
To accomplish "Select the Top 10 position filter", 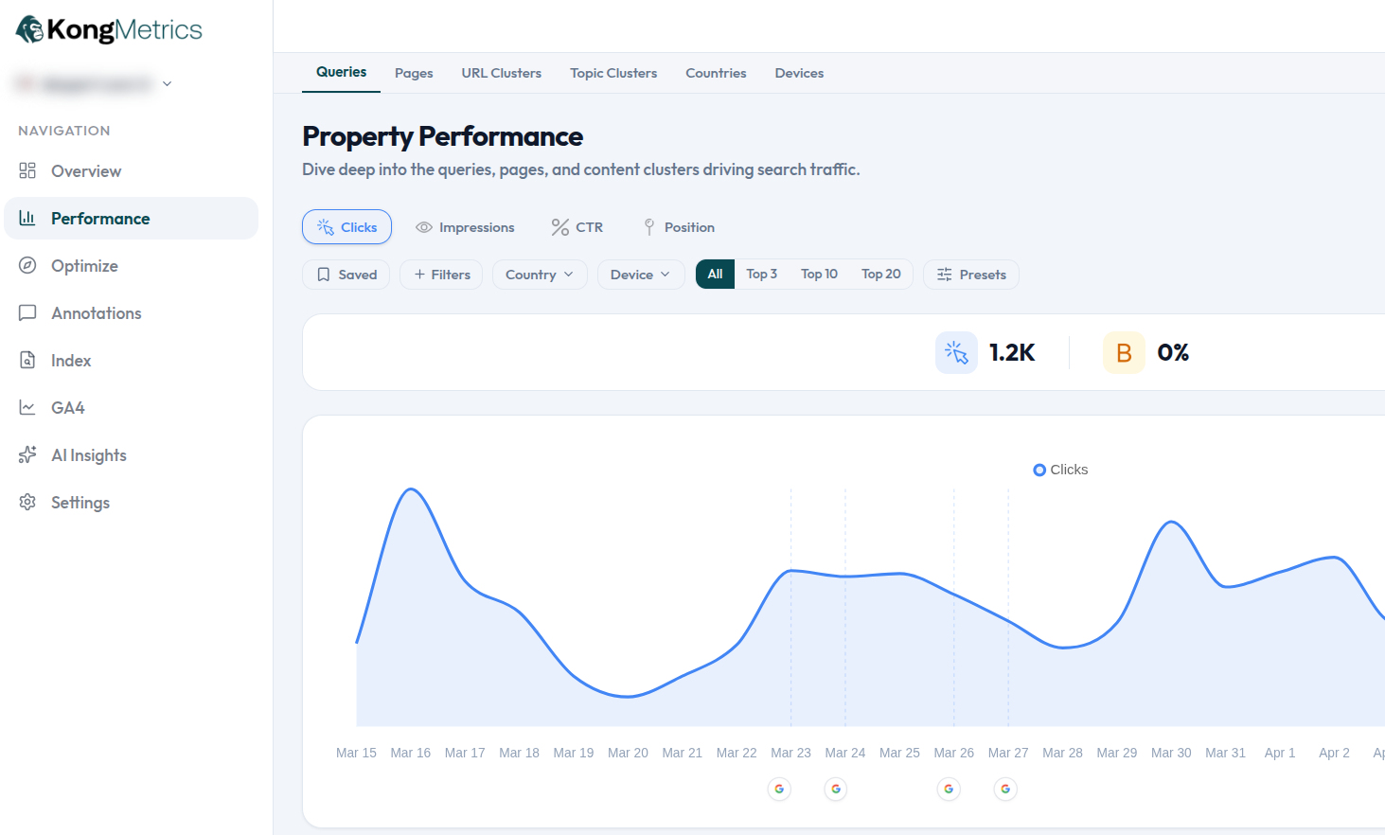I will pos(819,274).
